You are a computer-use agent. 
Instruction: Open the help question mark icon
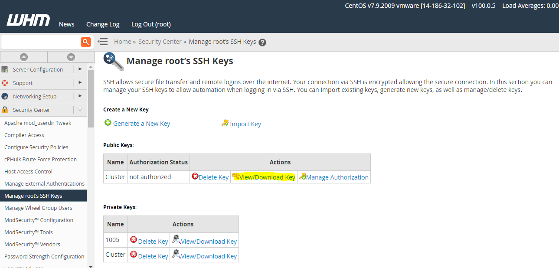coord(262,42)
